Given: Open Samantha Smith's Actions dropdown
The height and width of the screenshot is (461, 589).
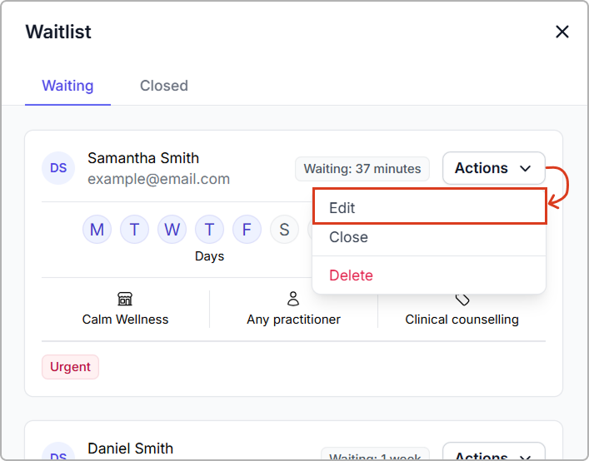Looking at the screenshot, I should coord(493,168).
